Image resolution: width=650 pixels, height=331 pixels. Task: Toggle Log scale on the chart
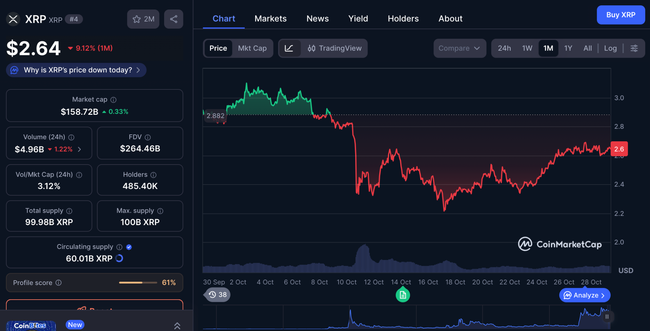tap(610, 48)
